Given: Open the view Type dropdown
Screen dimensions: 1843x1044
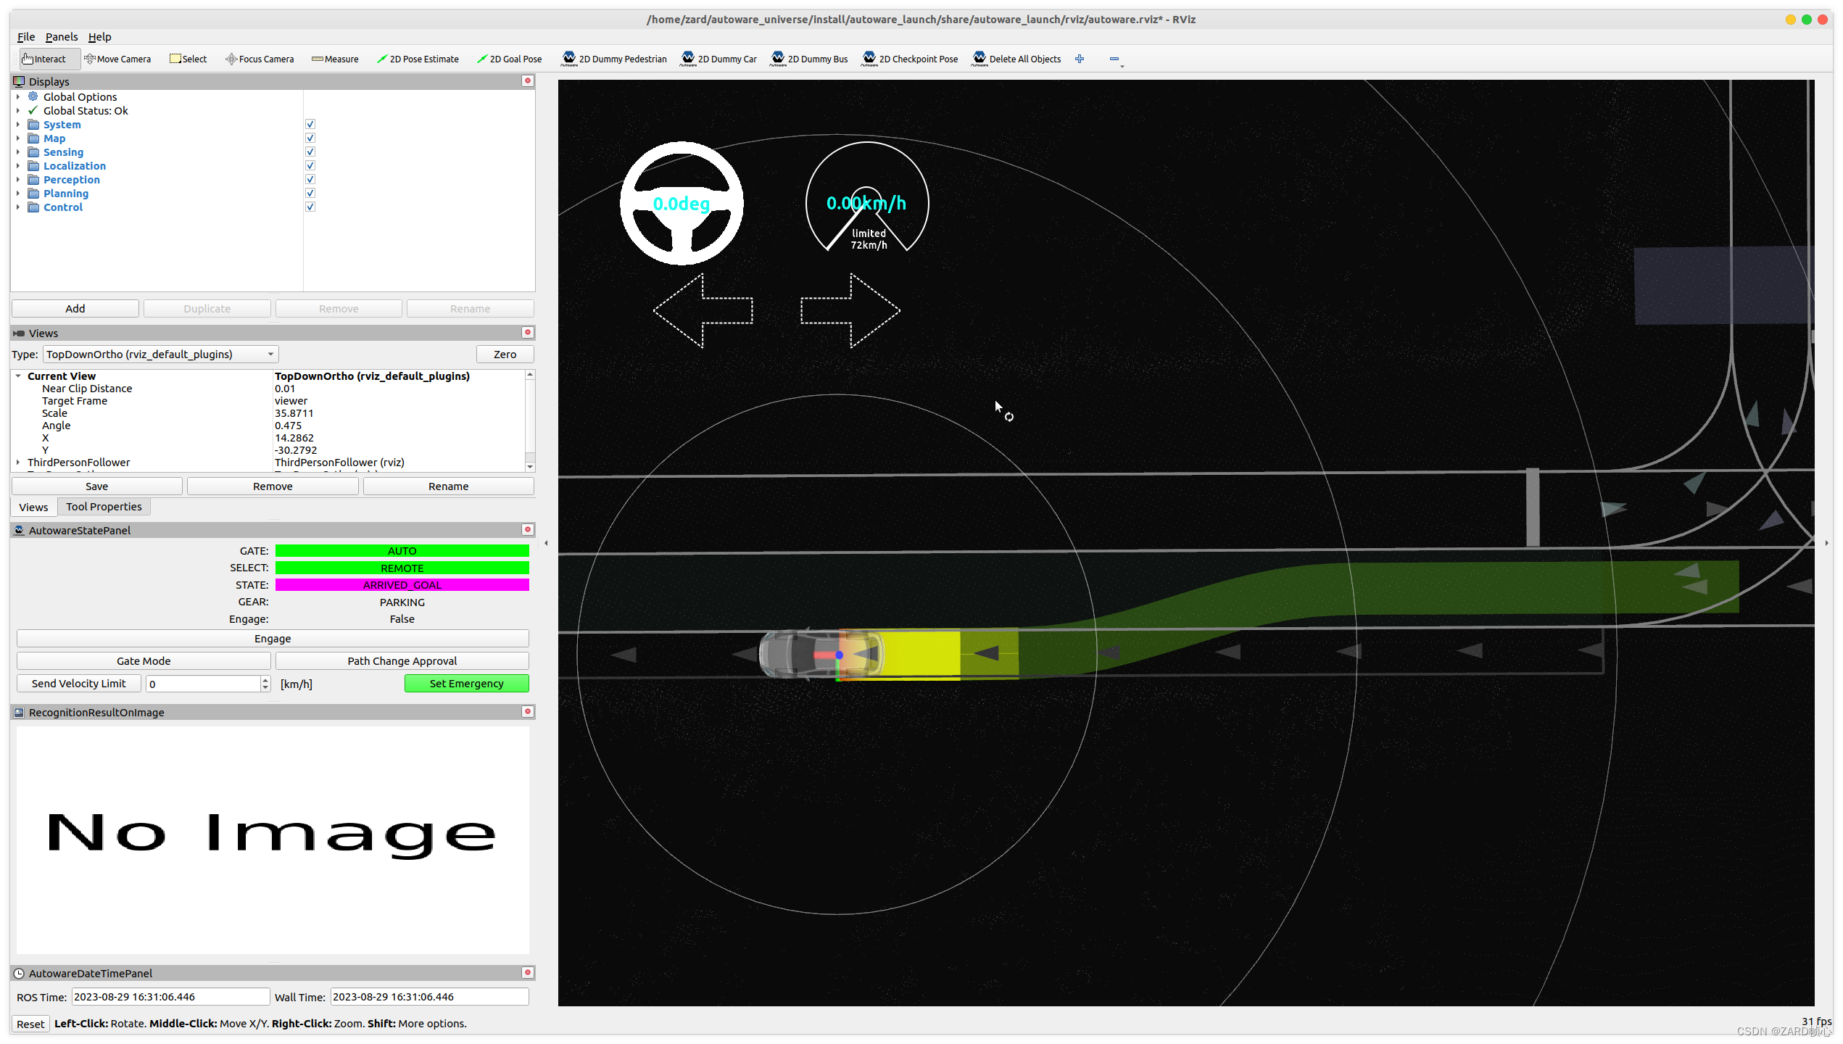Looking at the screenshot, I should point(160,354).
